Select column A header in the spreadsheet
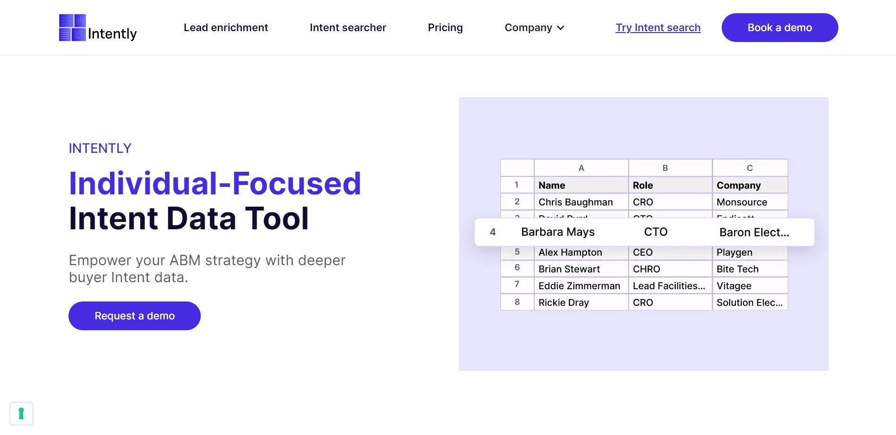Viewport: 896px width, 435px height. click(x=581, y=168)
